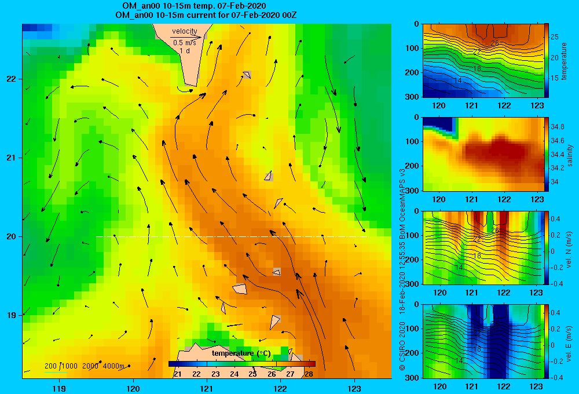The image size is (579, 394).
Task: Click the '34.2' tick on salinity colorbar
Action: tap(557, 168)
